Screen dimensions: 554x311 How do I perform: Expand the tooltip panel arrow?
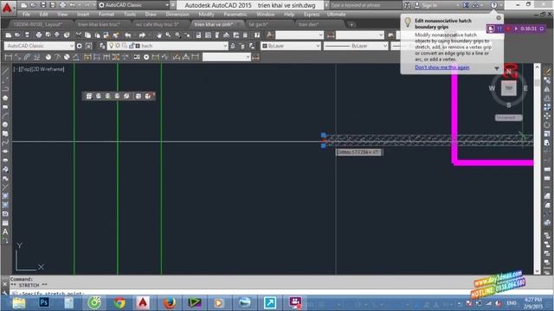click(496, 68)
